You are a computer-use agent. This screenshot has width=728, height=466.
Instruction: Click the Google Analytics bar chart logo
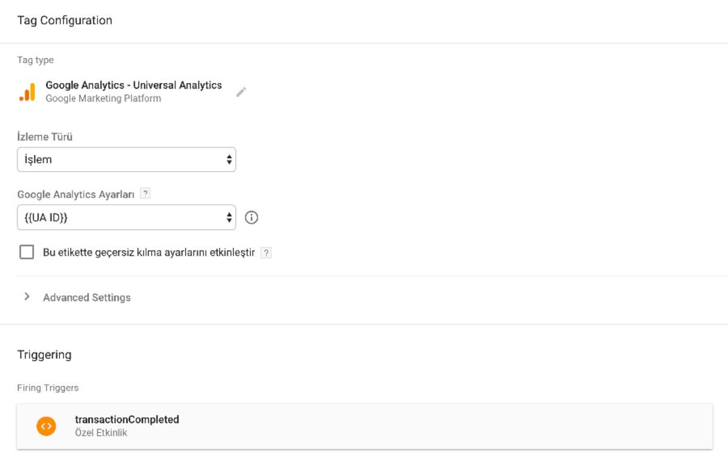(27, 92)
